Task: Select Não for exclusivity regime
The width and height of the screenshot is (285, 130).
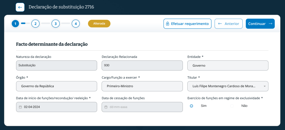Action: tap(232, 106)
